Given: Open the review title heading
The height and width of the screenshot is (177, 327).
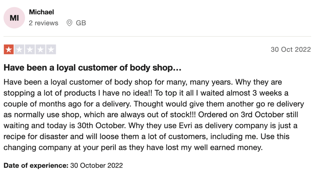Looking at the screenshot, I should click(x=92, y=68).
